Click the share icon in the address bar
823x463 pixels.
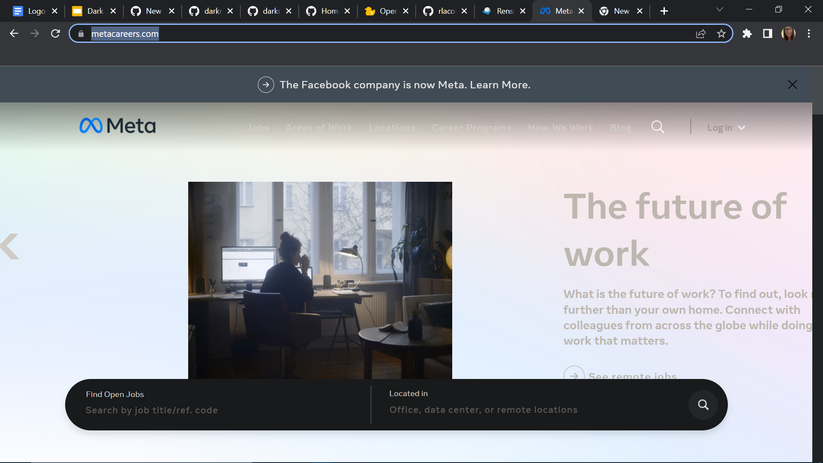(x=701, y=33)
